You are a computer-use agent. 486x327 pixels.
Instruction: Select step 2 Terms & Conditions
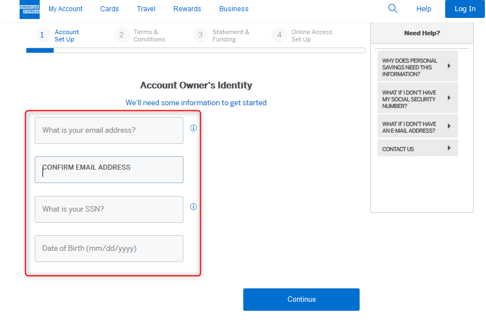pyautogui.click(x=140, y=35)
